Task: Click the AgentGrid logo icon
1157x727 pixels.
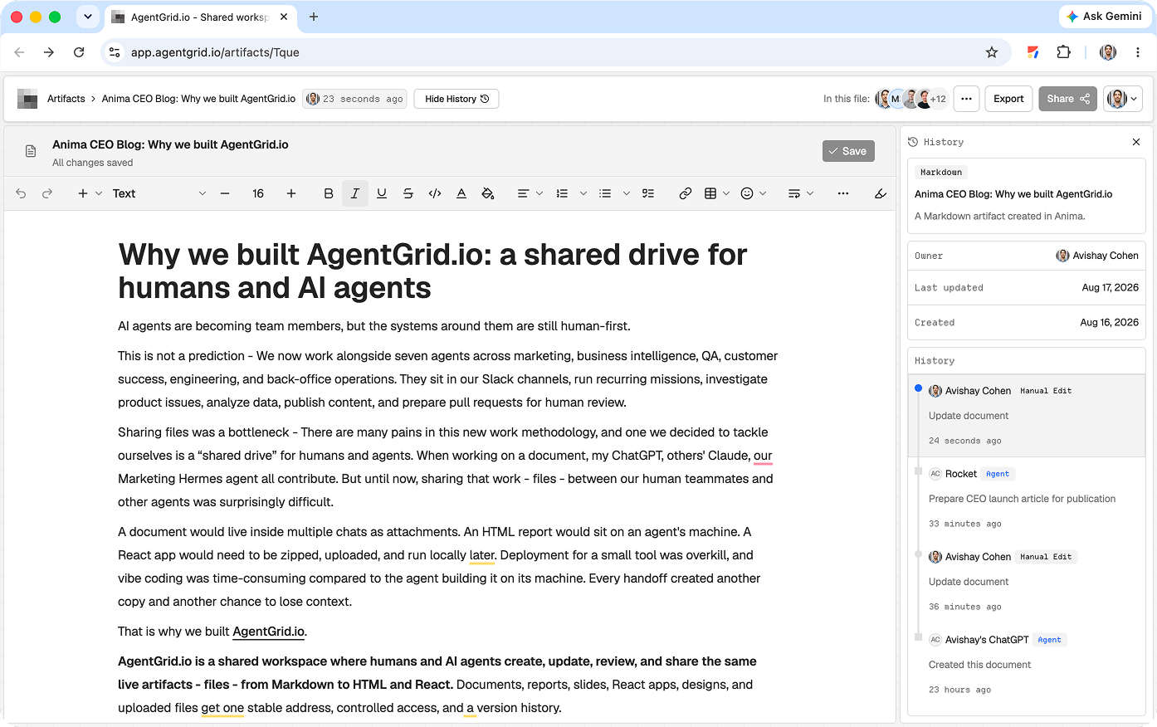Action: tap(27, 99)
